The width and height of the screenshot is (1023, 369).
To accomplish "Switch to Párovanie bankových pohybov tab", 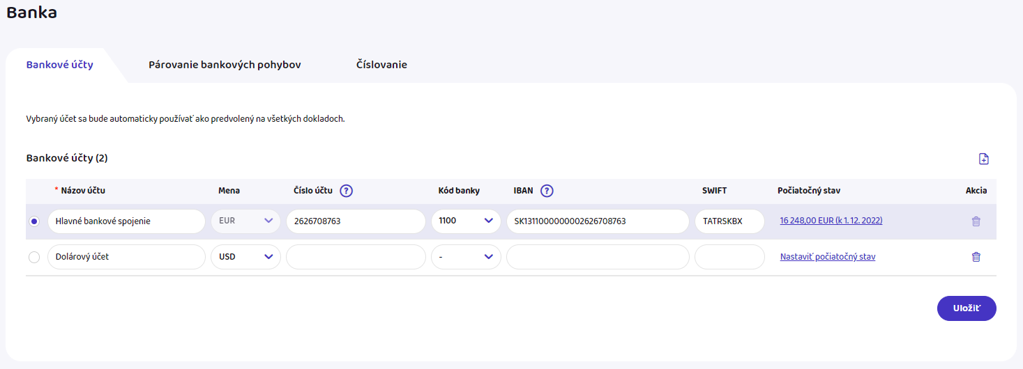I will 225,65.
